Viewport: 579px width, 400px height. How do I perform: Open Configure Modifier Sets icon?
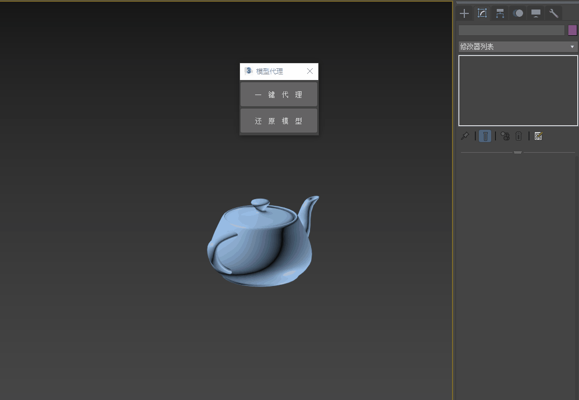click(538, 136)
